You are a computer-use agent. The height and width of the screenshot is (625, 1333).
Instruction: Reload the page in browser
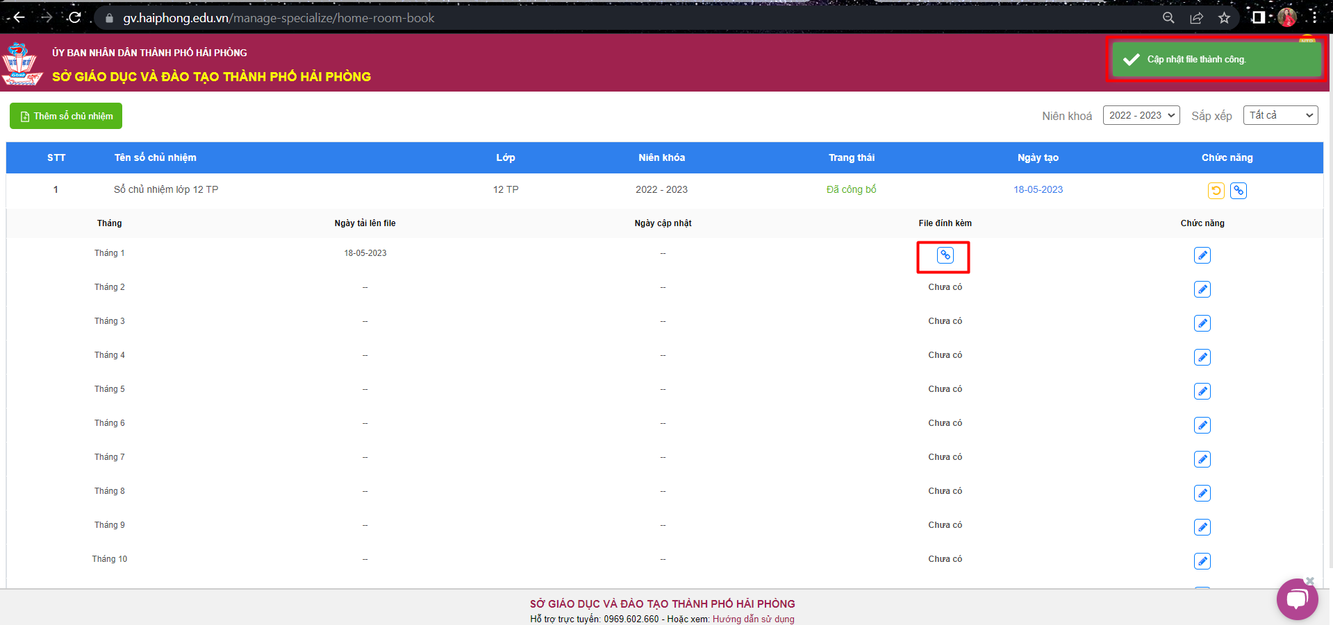pyautogui.click(x=75, y=18)
